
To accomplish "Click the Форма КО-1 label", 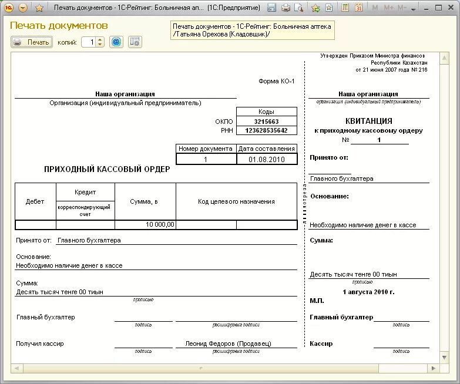I will tap(276, 81).
